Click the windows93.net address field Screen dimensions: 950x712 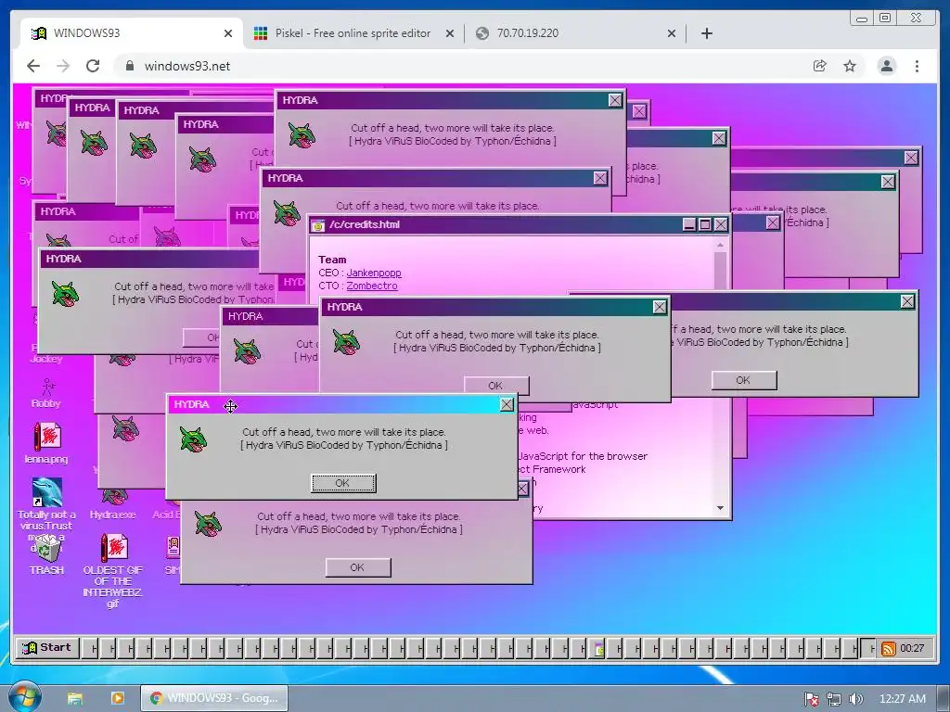(460, 66)
